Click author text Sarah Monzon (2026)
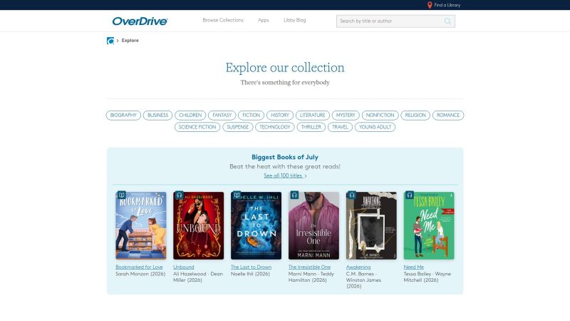 pos(140,274)
